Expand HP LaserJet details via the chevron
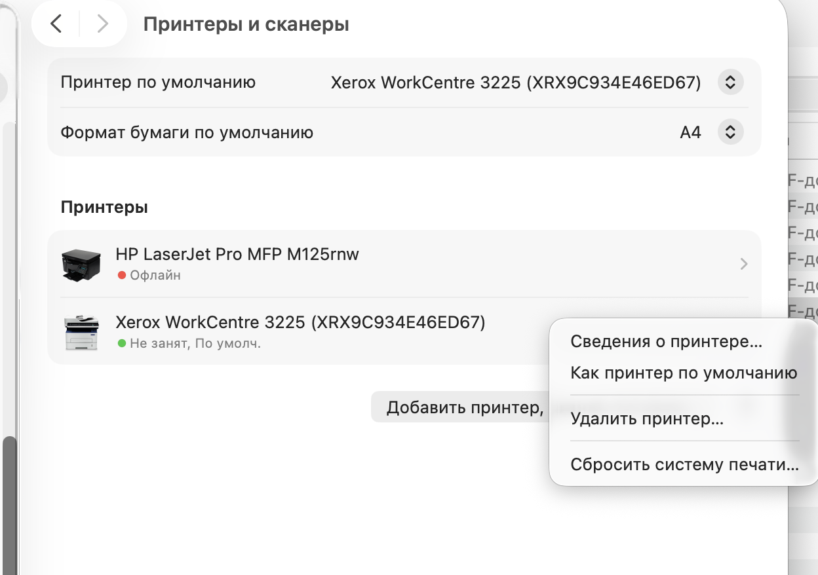The height and width of the screenshot is (575, 818). coord(743,264)
